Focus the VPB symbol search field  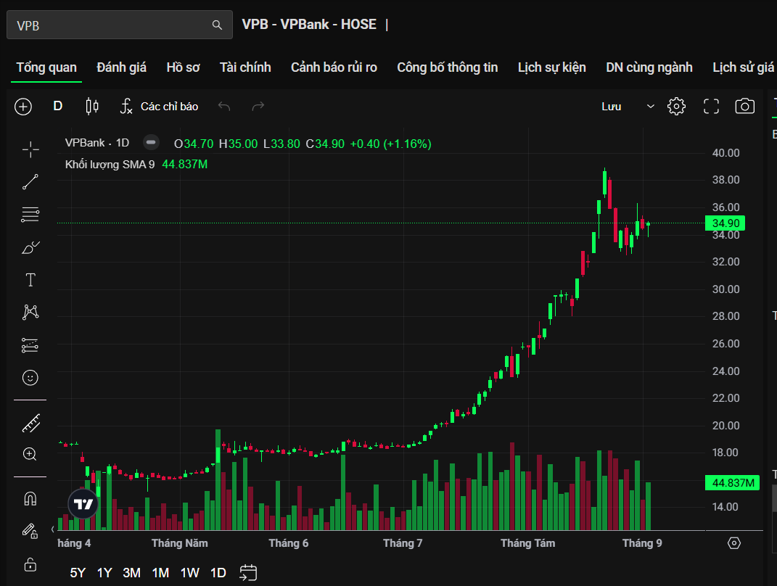click(x=120, y=25)
